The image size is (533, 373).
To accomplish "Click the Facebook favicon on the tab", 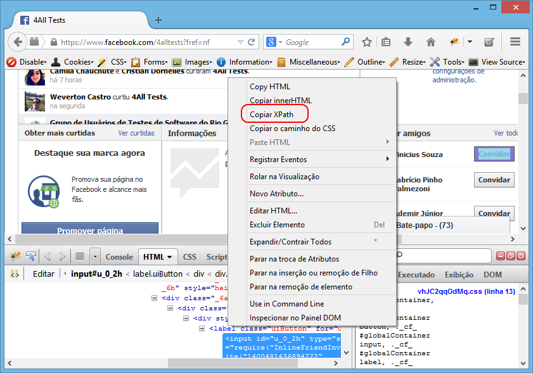I will (x=25, y=20).
